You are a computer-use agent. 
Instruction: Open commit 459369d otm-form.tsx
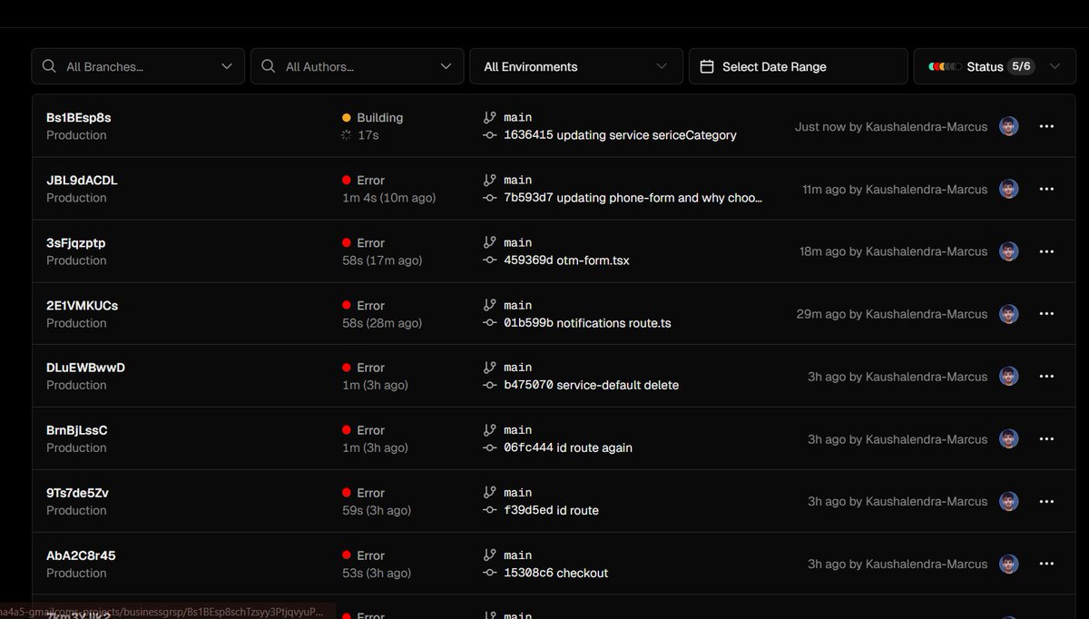(x=566, y=260)
